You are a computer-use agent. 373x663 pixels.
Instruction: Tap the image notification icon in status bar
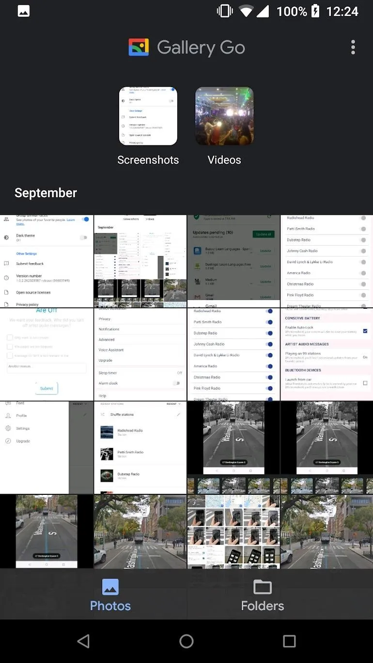tap(24, 11)
